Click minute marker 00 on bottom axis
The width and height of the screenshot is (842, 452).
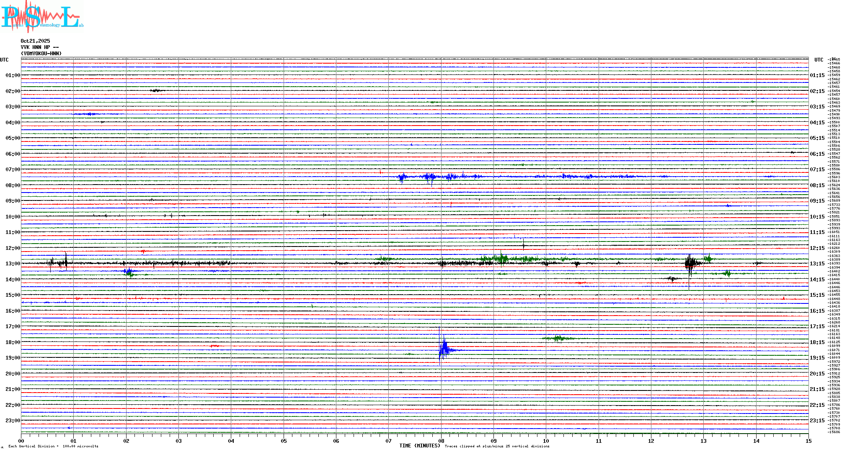click(x=21, y=441)
